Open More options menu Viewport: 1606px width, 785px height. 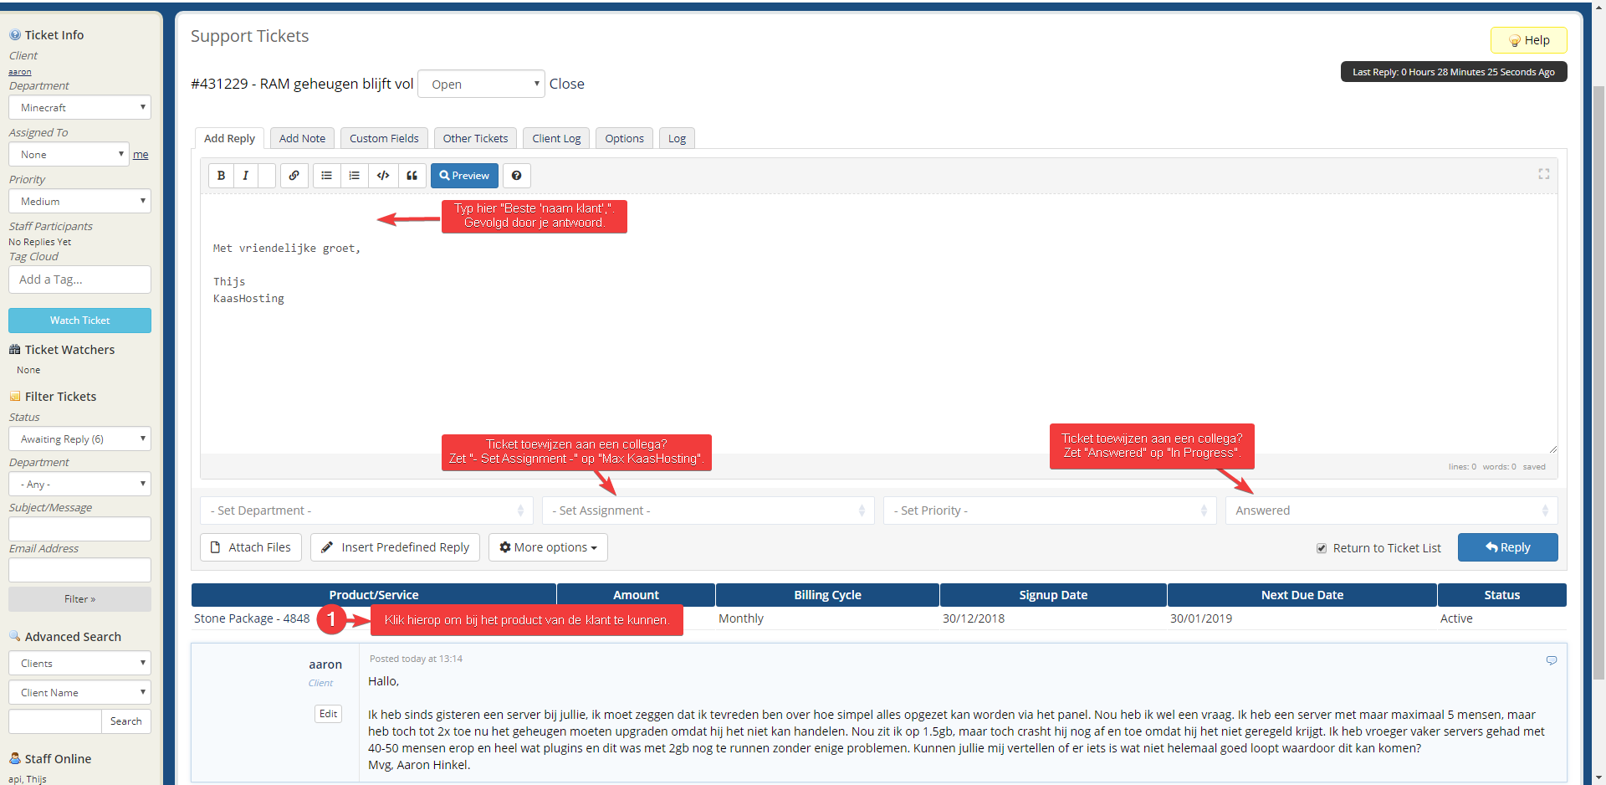[548, 547]
